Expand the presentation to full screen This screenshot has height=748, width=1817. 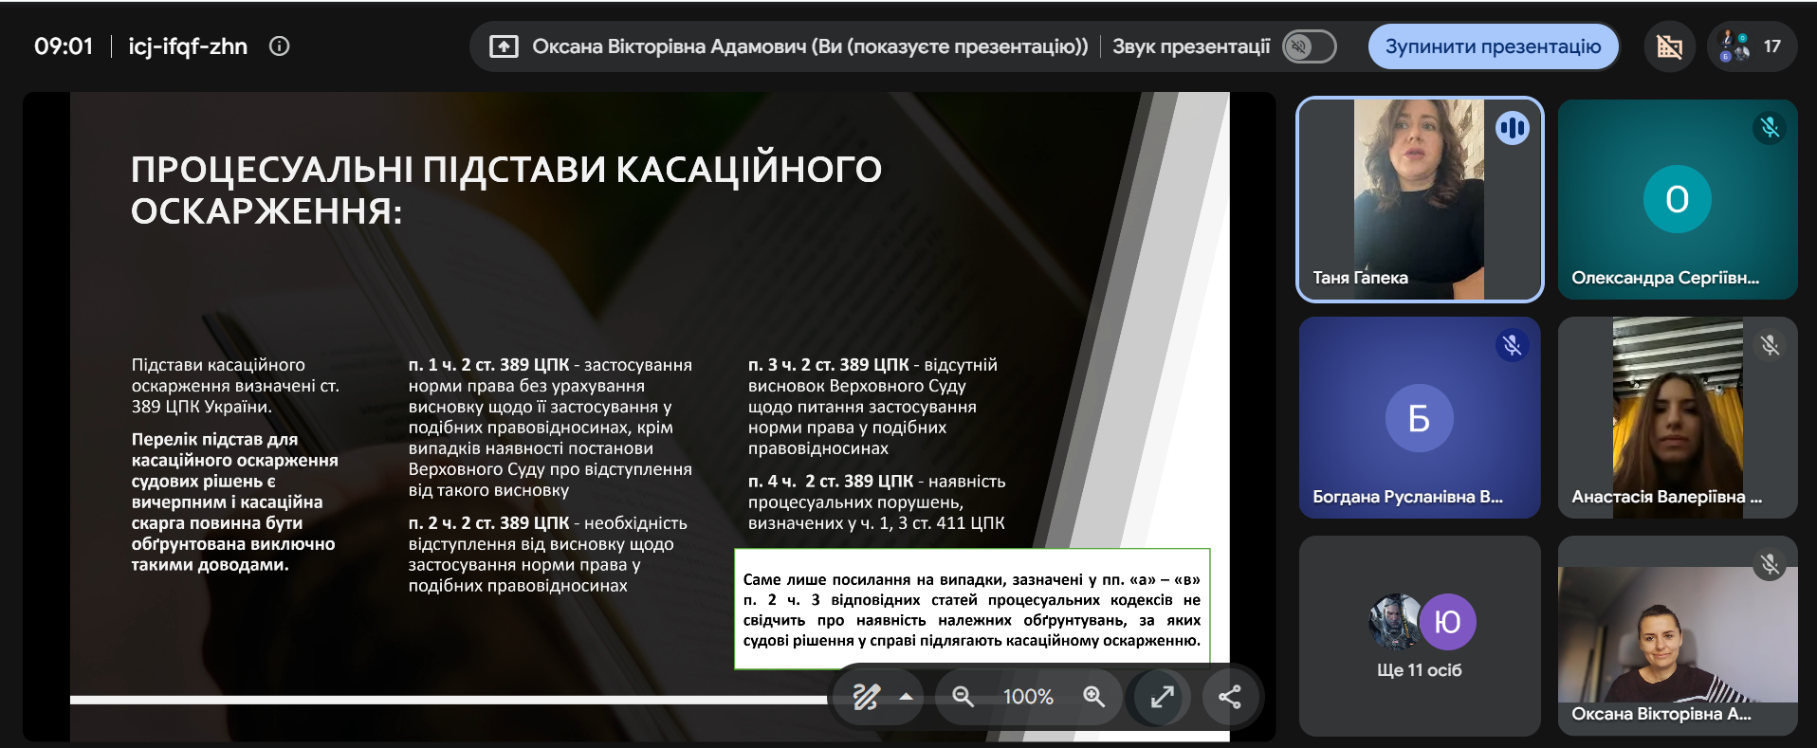(1163, 697)
